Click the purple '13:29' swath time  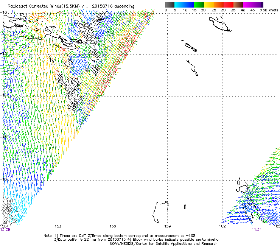click(5, 230)
